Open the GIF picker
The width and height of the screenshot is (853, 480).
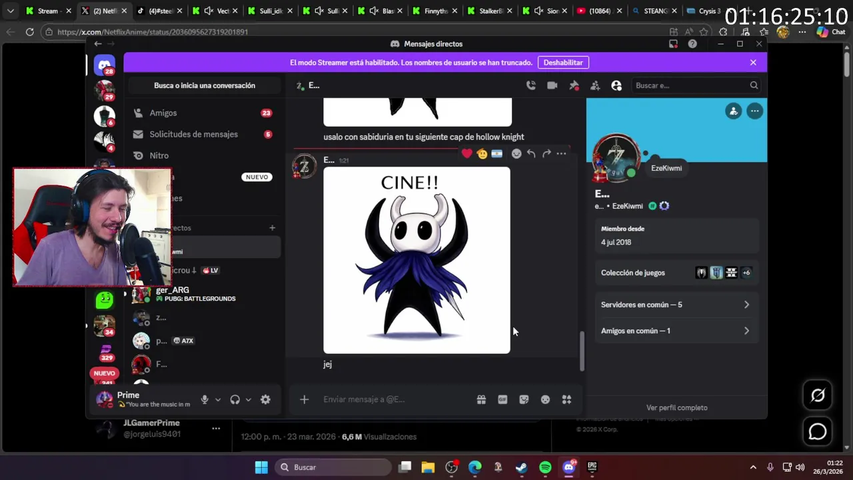pos(502,399)
